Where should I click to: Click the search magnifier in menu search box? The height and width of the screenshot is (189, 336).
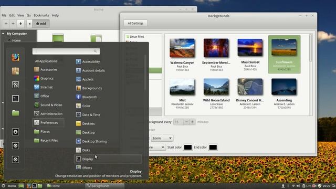[95, 51]
